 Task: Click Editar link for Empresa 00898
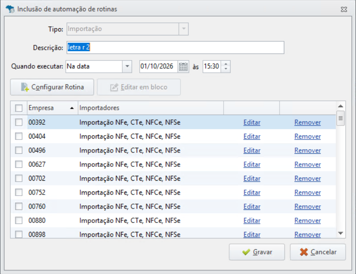(252, 235)
